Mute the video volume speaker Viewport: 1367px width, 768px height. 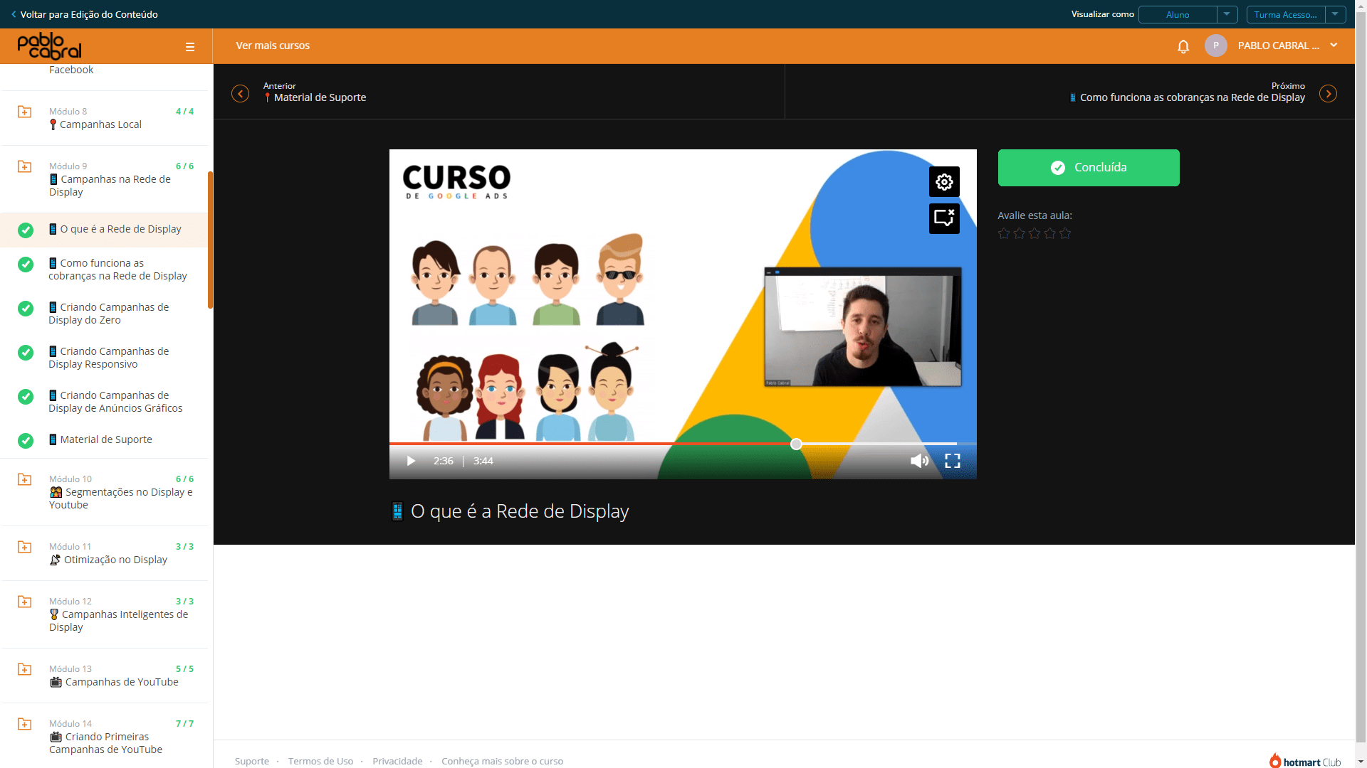(x=919, y=461)
